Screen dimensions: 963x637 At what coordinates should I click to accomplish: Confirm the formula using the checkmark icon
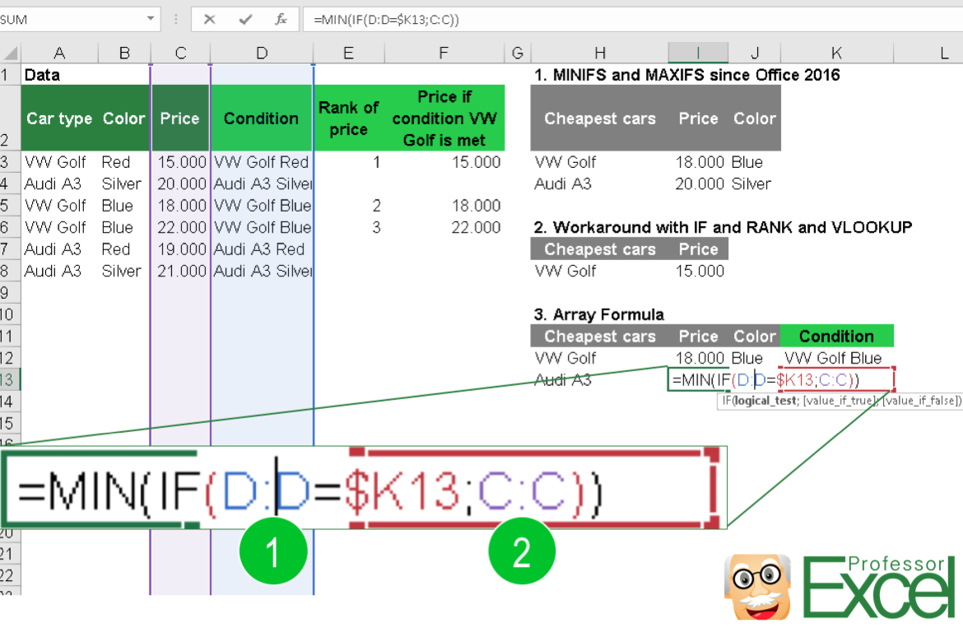[x=244, y=18]
